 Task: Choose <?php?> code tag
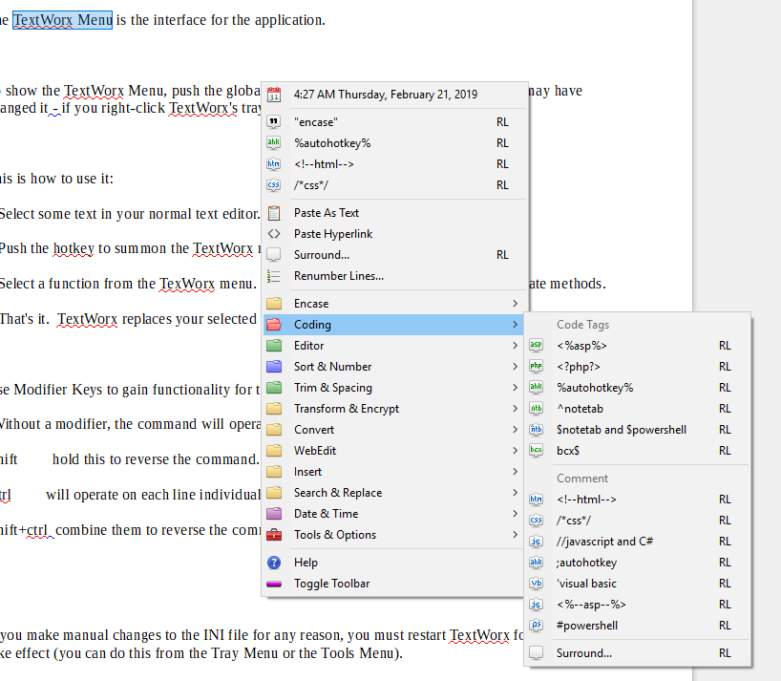[638, 366]
